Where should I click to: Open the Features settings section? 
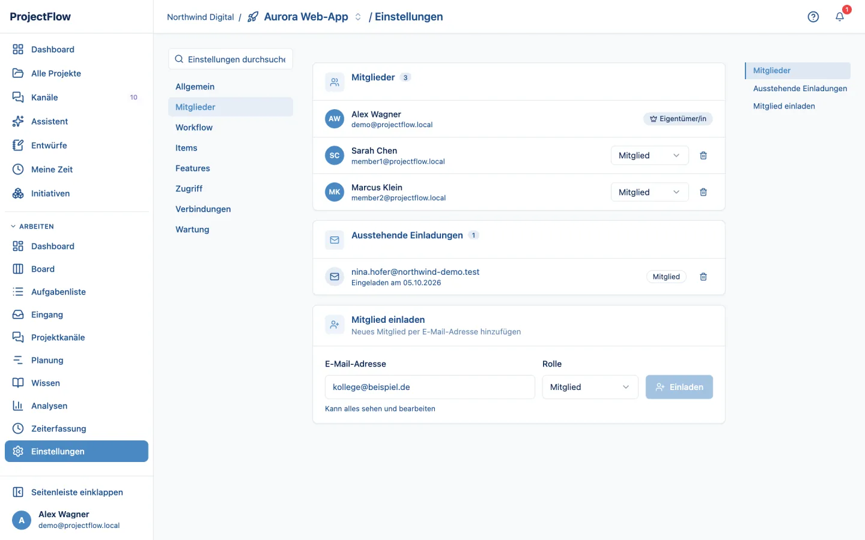pos(231,168)
